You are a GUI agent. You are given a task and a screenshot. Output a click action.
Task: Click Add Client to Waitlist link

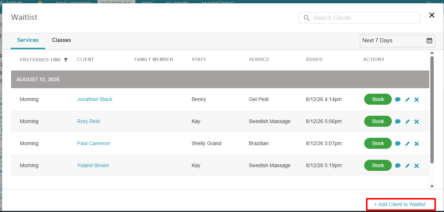[x=400, y=204]
